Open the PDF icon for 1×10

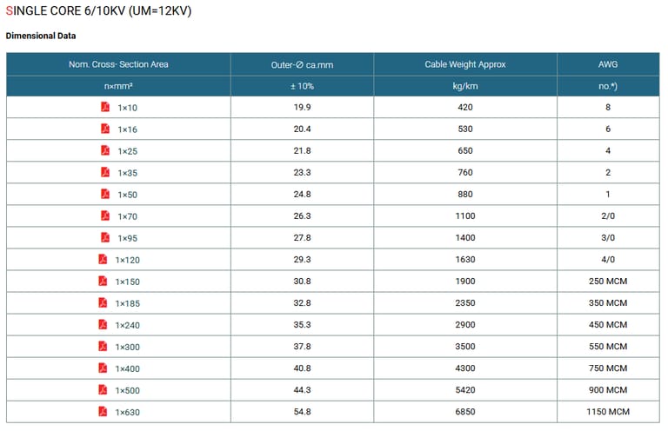click(x=104, y=107)
